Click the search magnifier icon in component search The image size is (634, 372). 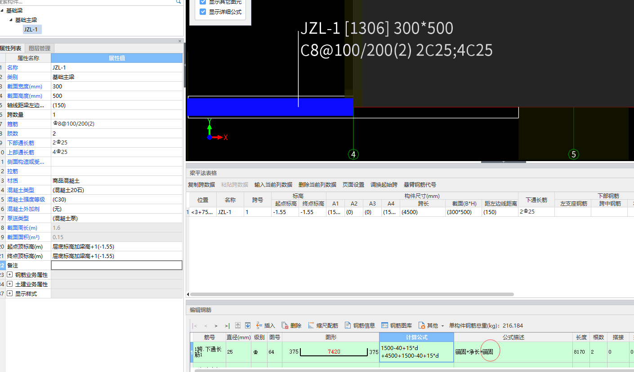click(179, 2)
